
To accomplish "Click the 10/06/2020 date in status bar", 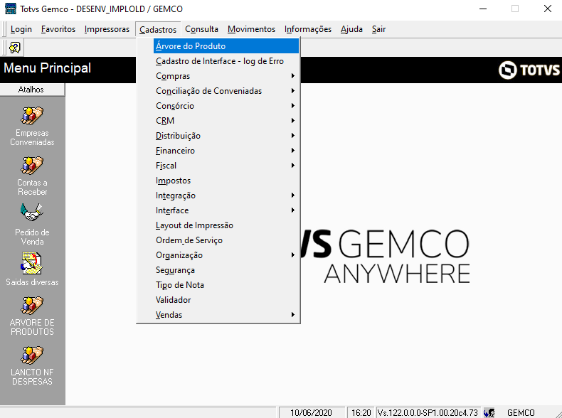I will [311, 413].
